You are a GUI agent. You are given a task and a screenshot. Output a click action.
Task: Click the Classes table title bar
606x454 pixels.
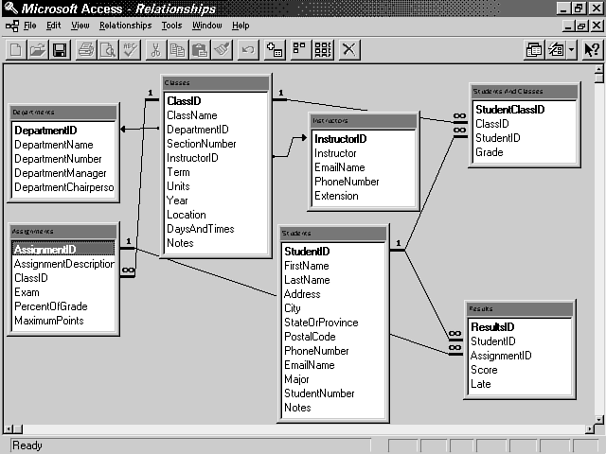pyautogui.click(x=216, y=83)
